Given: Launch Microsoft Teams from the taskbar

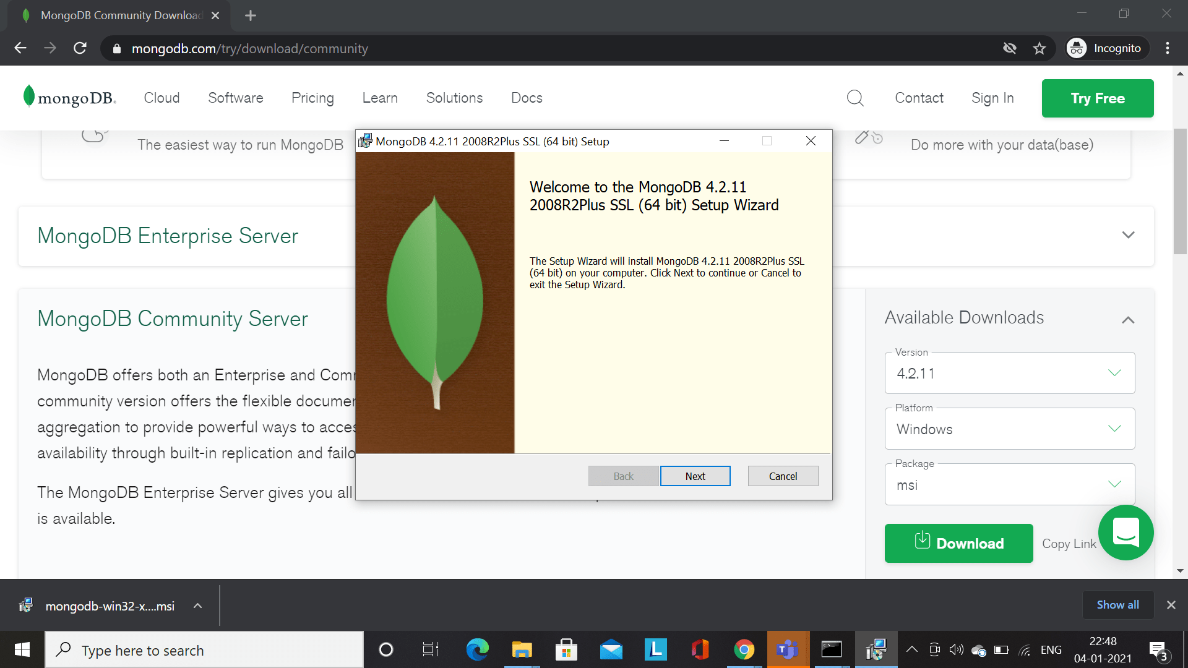Looking at the screenshot, I should click(x=788, y=649).
